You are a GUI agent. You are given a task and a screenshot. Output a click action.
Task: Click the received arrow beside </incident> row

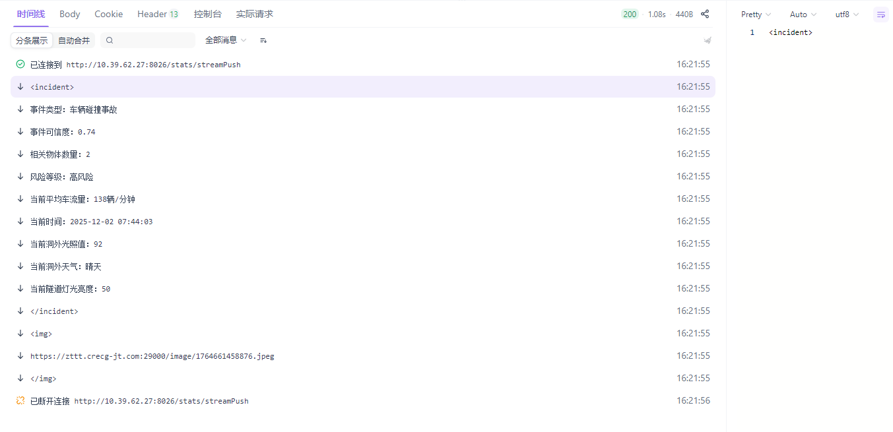(x=20, y=311)
